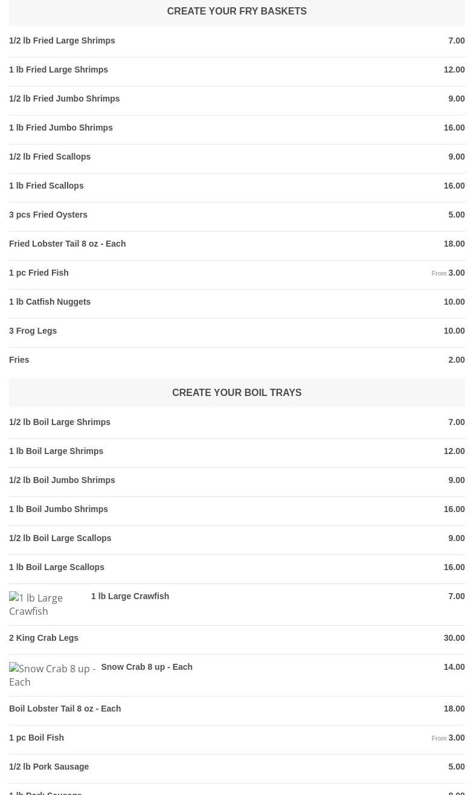Screen dimensions: 474x795
Task: Select 1/2 lb Fried Large Shrimps item
Action: pos(62,41)
